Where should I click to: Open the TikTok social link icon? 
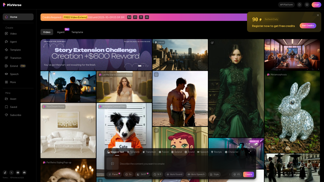pos(5,173)
